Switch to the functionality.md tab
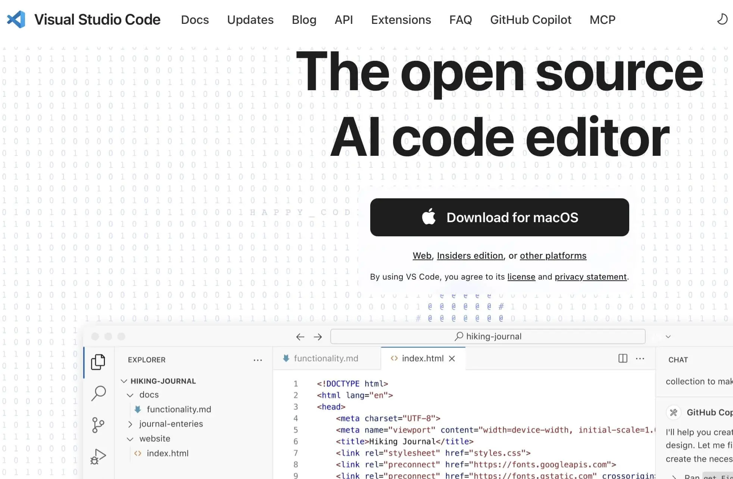This screenshot has width=733, height=479. (x=325, y=358)
